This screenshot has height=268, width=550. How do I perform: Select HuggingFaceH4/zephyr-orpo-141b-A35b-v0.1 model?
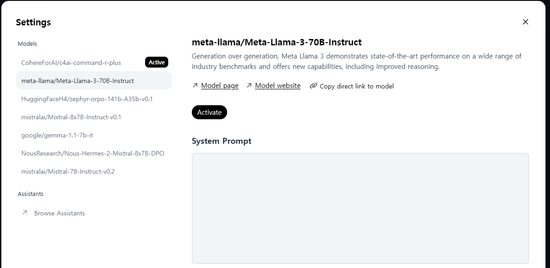(x=94, y=99)
